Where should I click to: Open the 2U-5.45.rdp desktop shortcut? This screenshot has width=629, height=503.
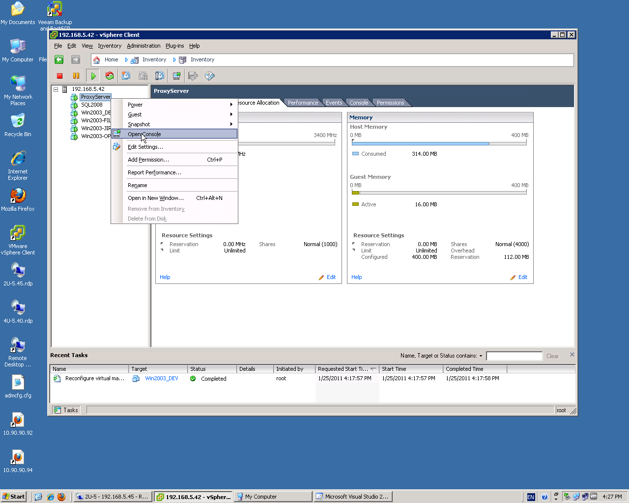18,274
